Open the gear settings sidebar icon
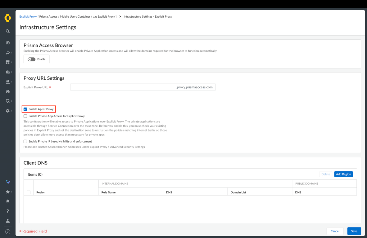Screen dimensions: 367x238 point(8,111)
